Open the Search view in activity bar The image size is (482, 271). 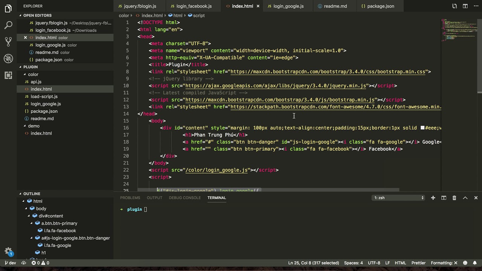pyautogui.click(x=8, y=25)
